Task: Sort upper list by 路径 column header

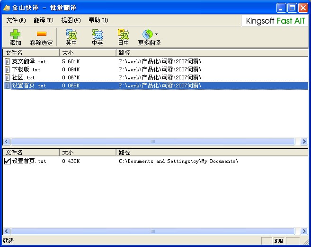Action: coord(208,53)
